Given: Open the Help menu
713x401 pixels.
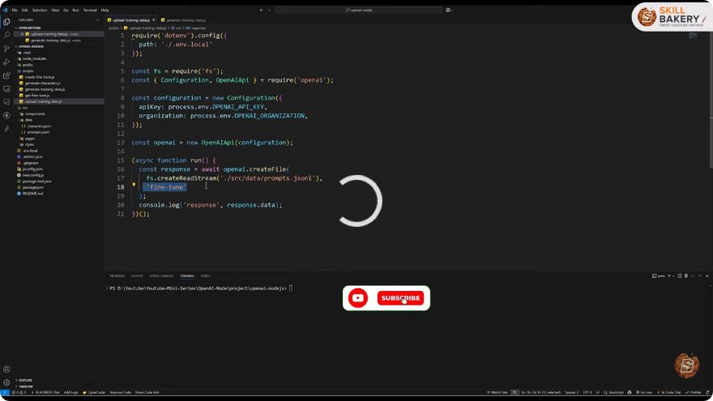Looking at the screenshot, I should [105, 10].
